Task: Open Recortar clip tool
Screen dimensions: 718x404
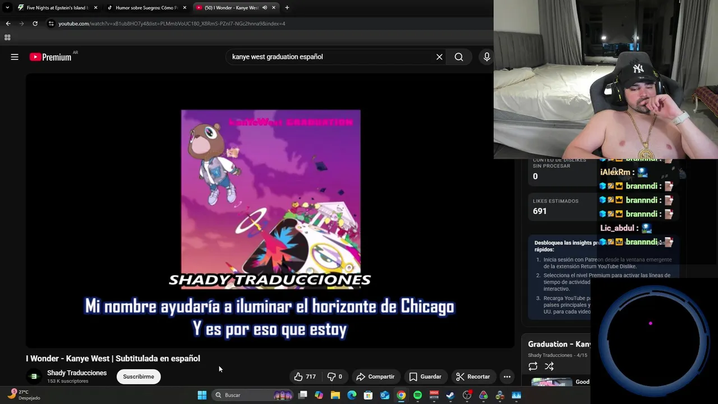Action: 473,377
